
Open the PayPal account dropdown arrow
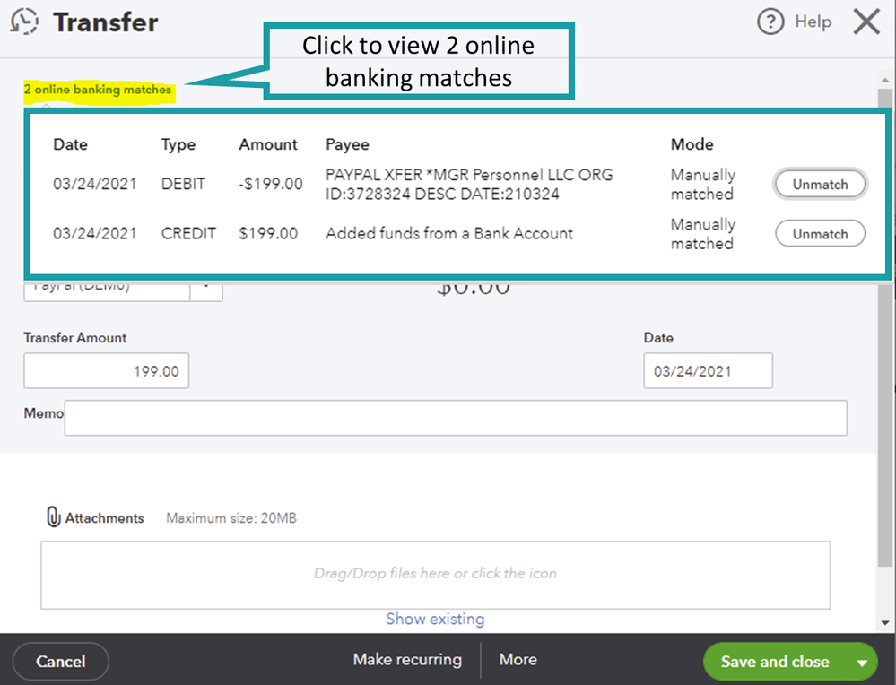point(206,288)
